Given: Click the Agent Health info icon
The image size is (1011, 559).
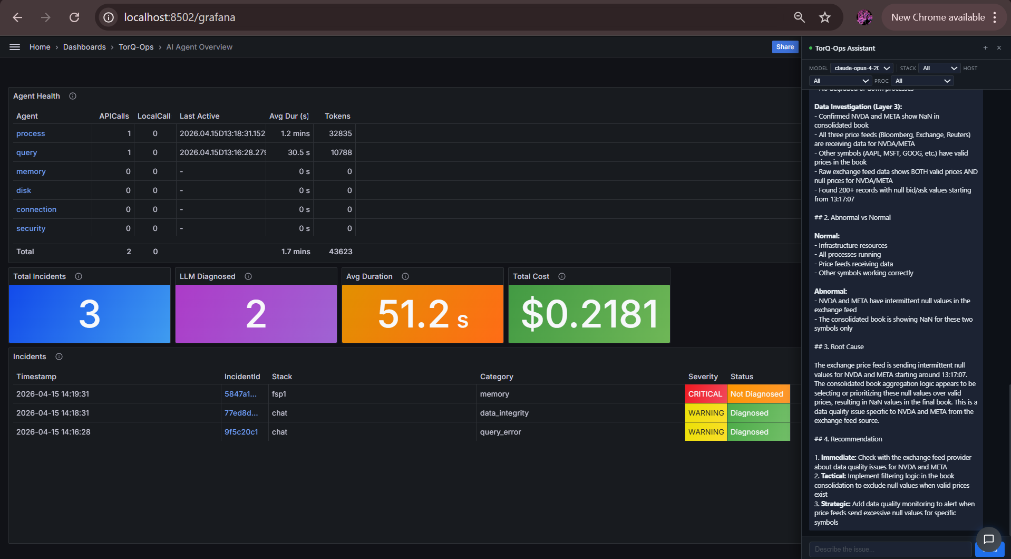Looking at the screenshot, I should [72, 96].
